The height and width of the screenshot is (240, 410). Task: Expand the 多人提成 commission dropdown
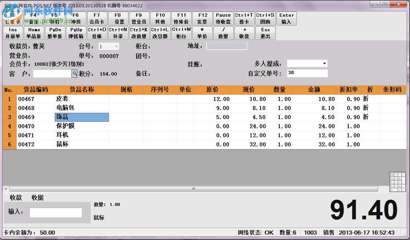[x=307, y=63]
